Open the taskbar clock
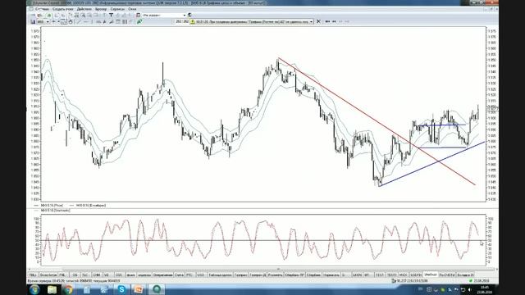The width and height of the screenshot is (525, 295). point(485,289)
